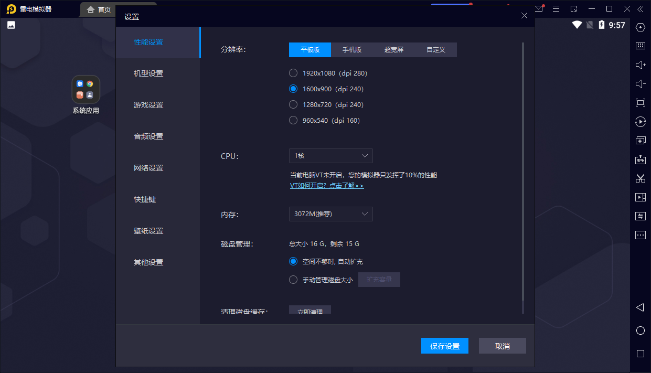651x373 pixels.
Task: Open the more options ellipsis icon
Action: [640, 235]
